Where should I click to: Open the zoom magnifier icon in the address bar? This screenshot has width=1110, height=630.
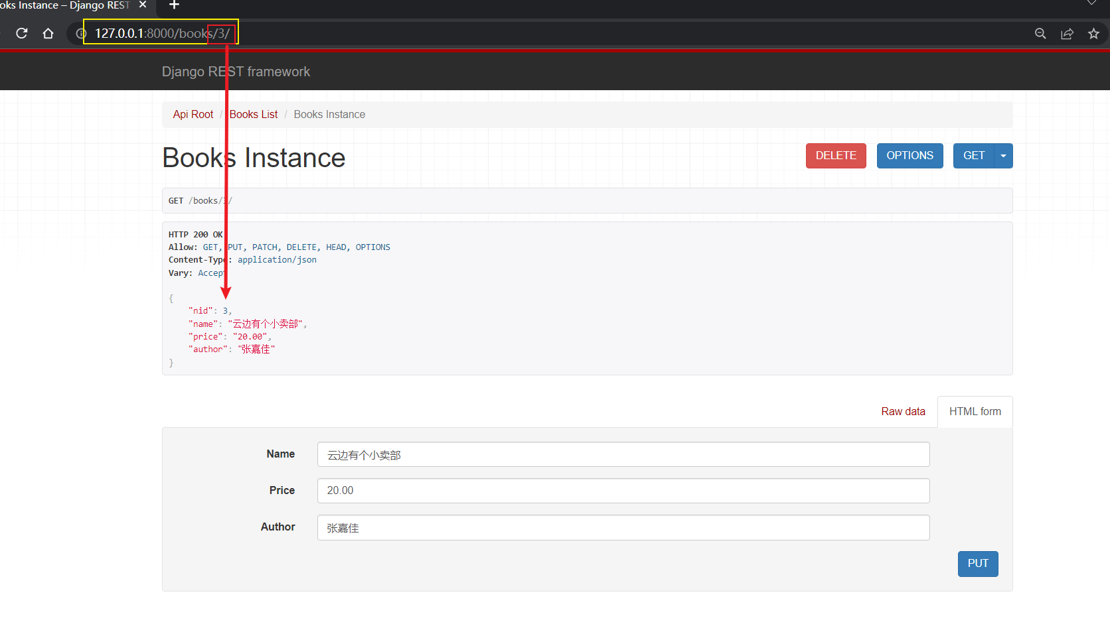(1040, 33)
